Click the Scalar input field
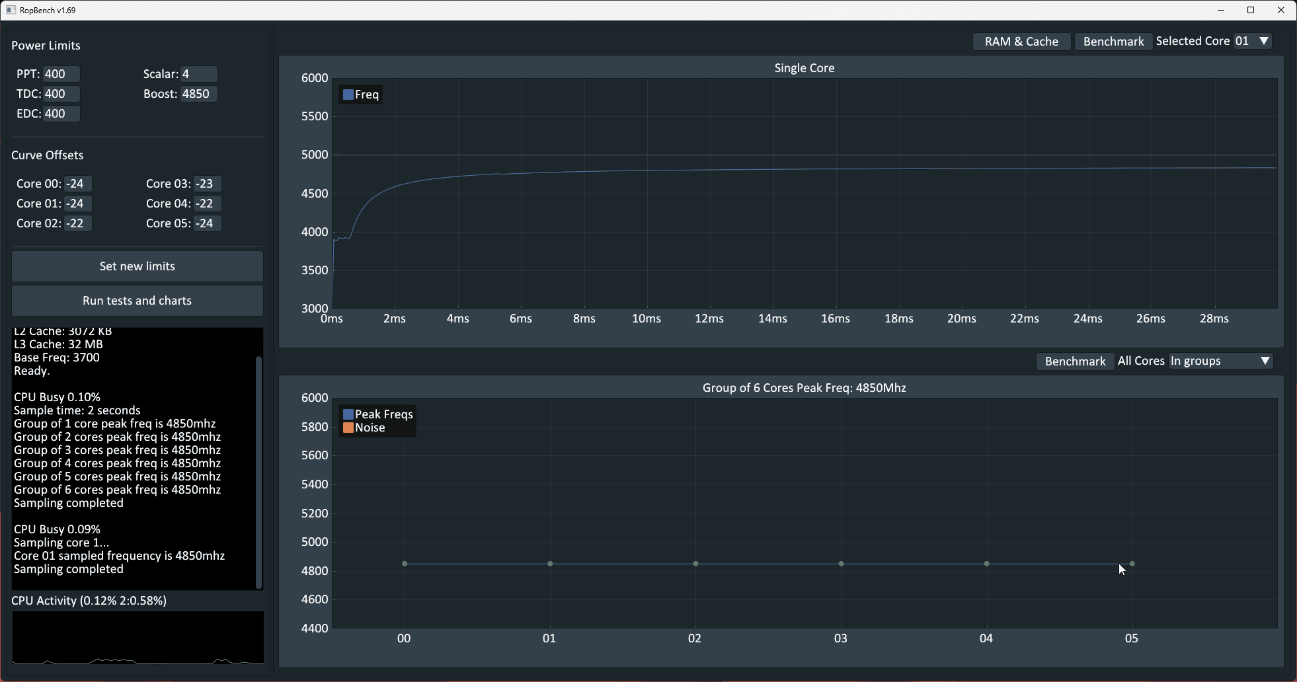The height and width of the screenshot is (682, 1297). 199,74
